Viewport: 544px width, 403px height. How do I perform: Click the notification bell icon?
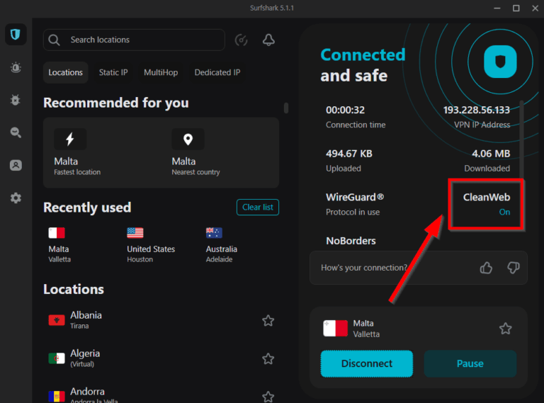(x=268, y=40)
